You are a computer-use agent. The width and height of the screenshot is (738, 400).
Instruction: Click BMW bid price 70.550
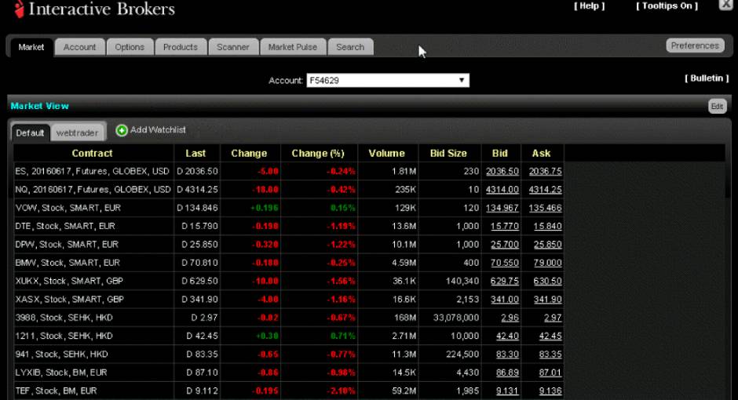point(505,264)
